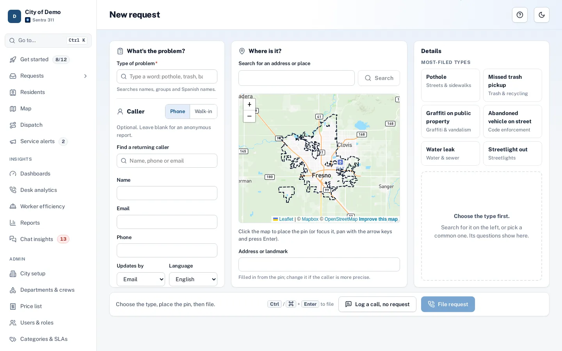Viewport: 562px width, 351px height.
Task: Click the Chat insights icon
Action: (x=13, y=239)
